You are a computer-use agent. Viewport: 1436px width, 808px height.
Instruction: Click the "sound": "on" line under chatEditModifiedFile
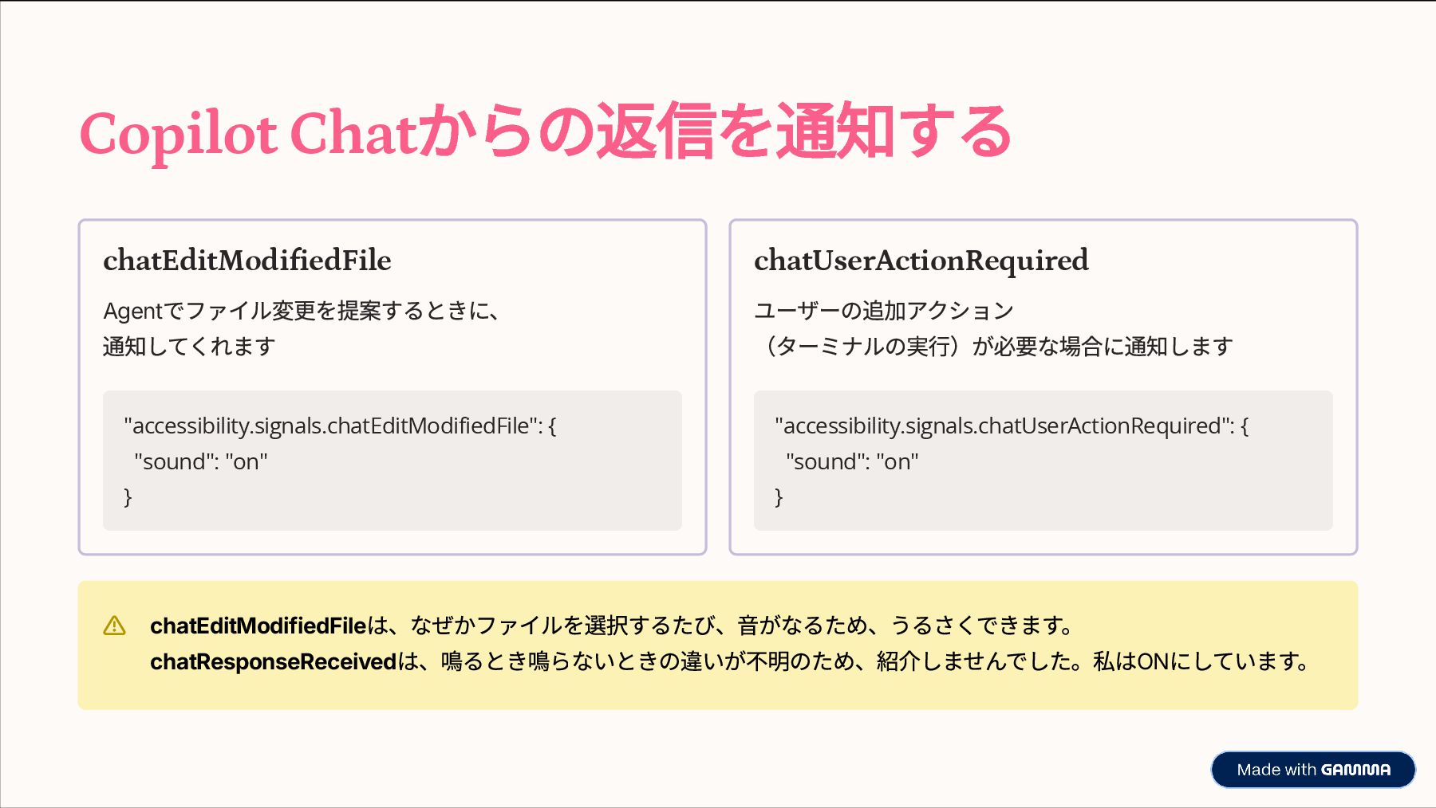[x=201, y=462]
